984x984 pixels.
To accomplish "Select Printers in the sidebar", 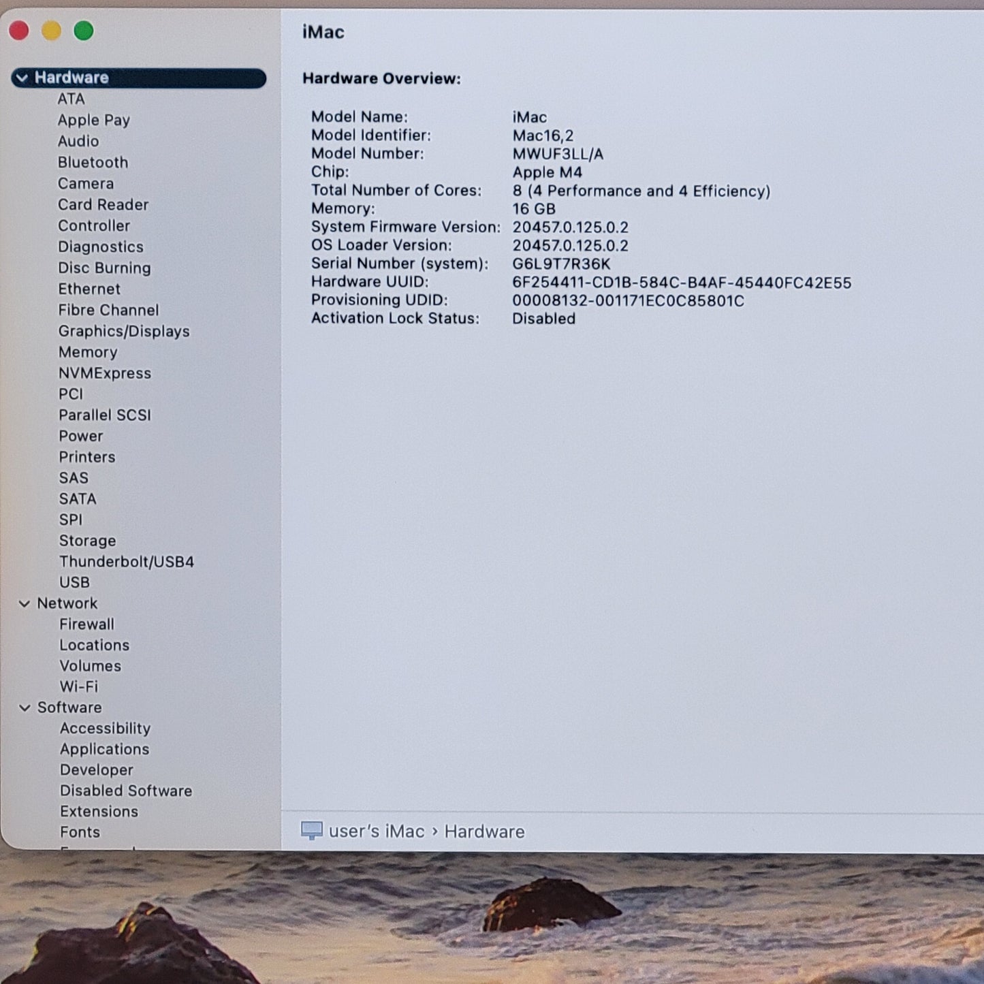I will pyautogui.click(x=87, y=457).
